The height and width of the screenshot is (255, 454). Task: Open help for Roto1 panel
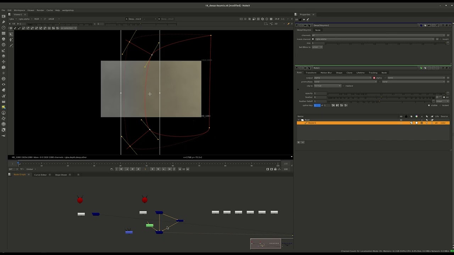443,68
